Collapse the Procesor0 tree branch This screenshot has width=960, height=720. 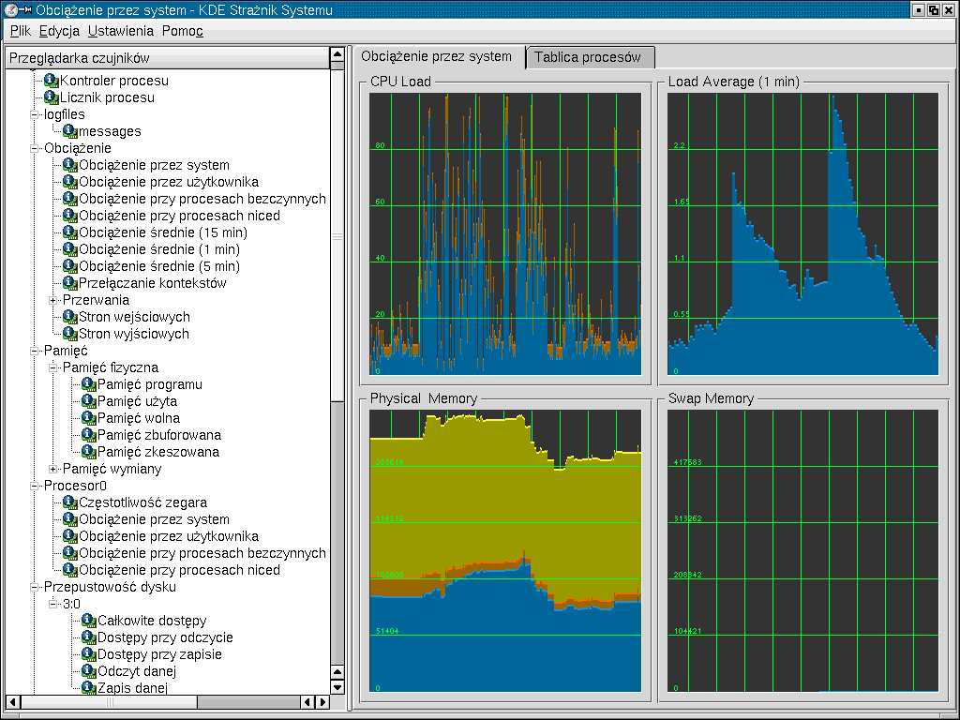click(35, 486)
